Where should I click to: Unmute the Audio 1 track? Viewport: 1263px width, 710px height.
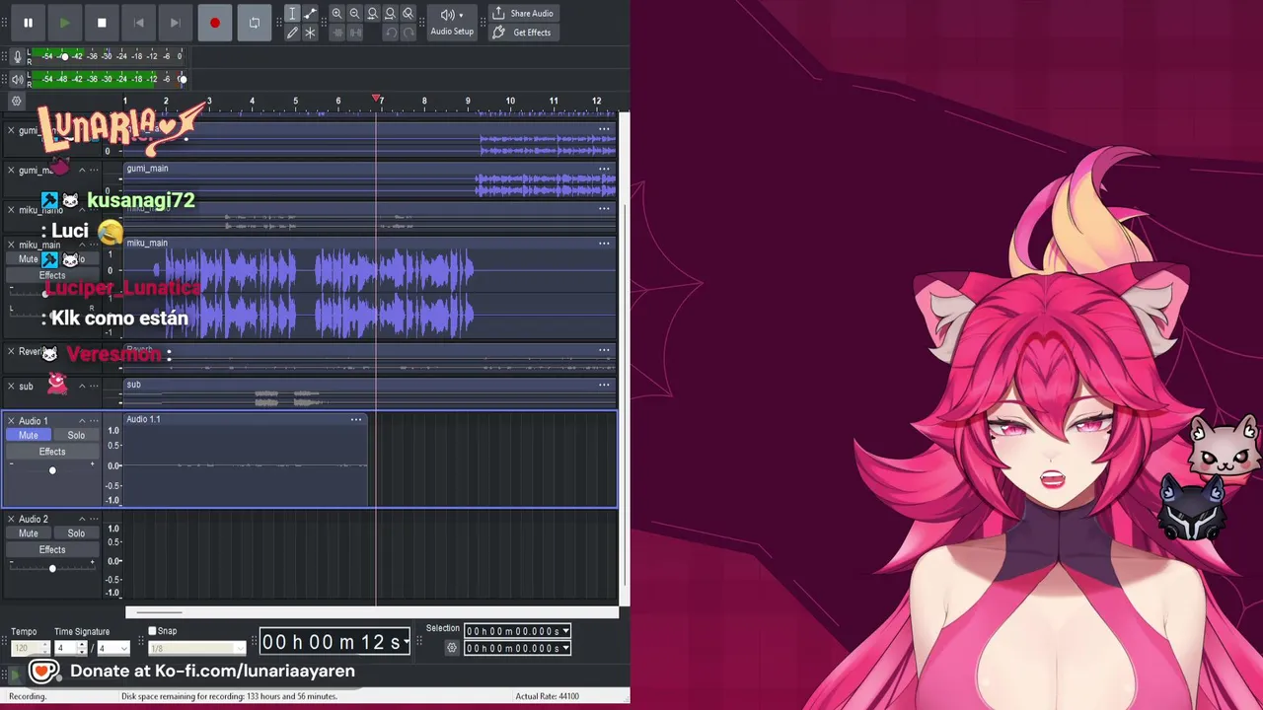click(29, 435)
